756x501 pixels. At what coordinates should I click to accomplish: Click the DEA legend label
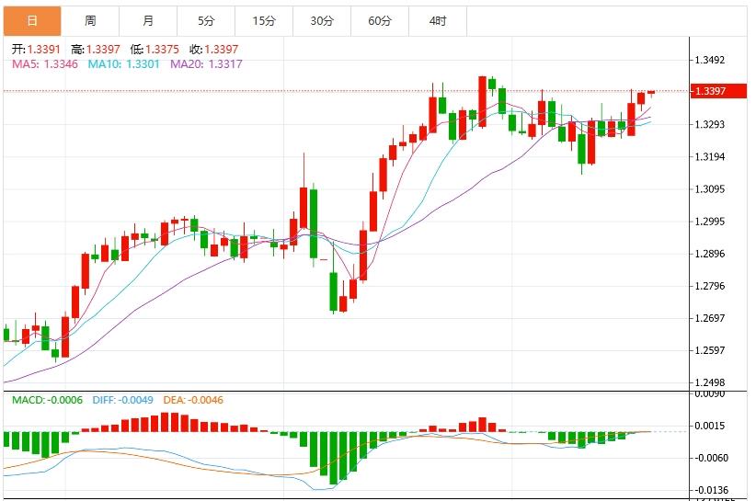[x=192, y=400]
